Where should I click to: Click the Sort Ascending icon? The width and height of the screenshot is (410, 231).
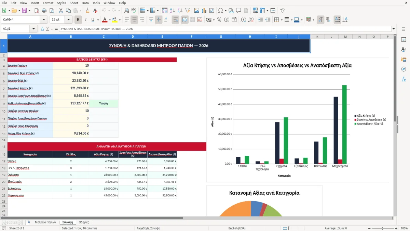coord(172,11)
